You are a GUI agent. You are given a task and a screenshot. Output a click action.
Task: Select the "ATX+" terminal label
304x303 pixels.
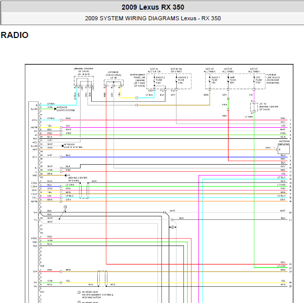coord(34,120)
